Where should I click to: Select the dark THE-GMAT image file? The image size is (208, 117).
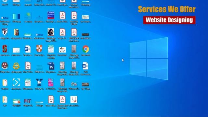tap(85, 35)
